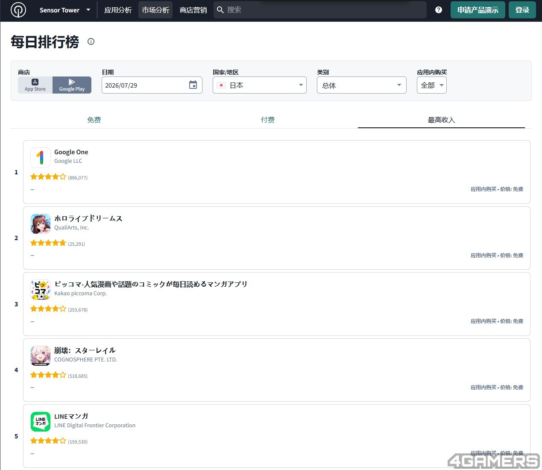This screenshot has width=542, height=470.
Task: Click the search magnifier icon
Action: tap(220, 10)
